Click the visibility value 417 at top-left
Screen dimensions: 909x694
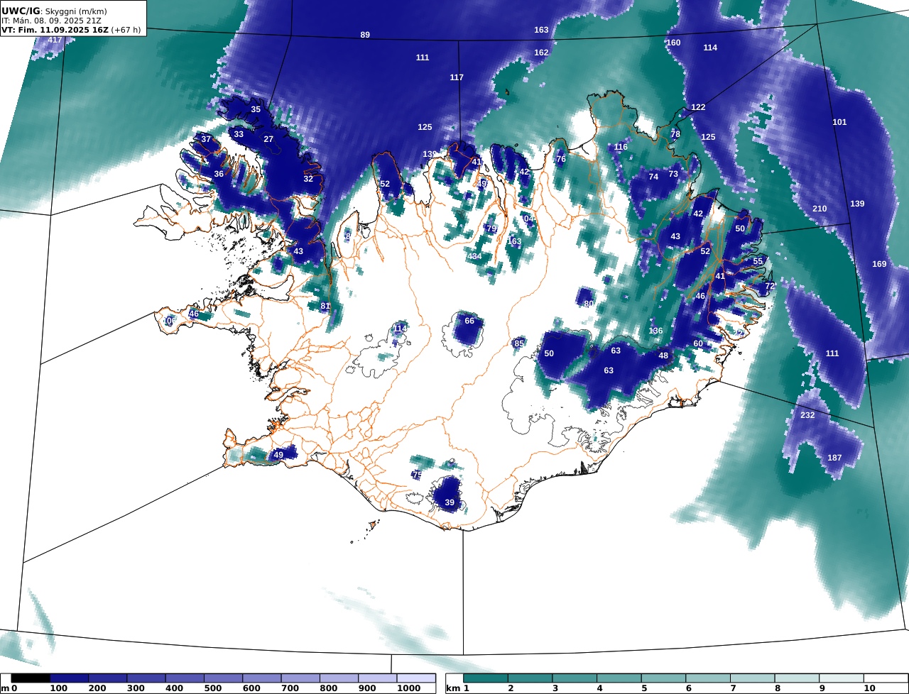[55, 40]
